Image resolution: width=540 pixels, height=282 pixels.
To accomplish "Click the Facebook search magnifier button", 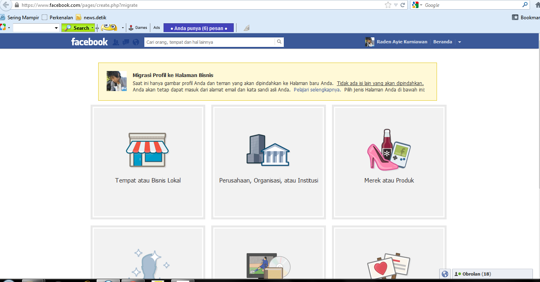I will pos(279,42).
